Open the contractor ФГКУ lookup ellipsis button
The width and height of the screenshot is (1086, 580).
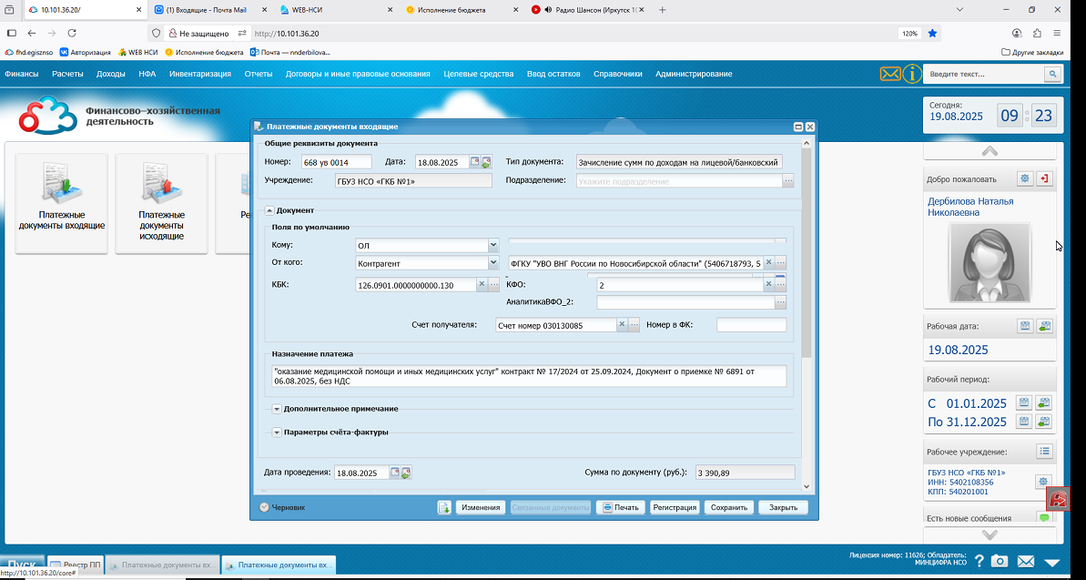(x=780, y=263)
